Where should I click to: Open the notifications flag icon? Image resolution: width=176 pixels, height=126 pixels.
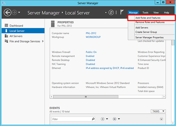point(122,12)
